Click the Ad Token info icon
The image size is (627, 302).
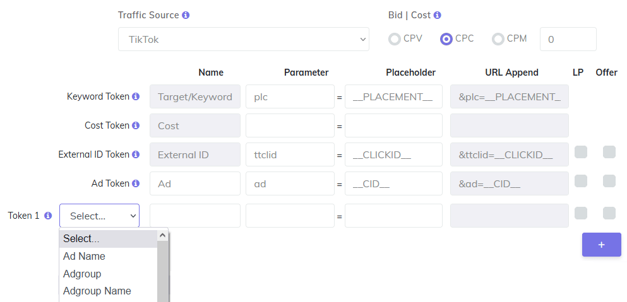[x=136, y=183]
